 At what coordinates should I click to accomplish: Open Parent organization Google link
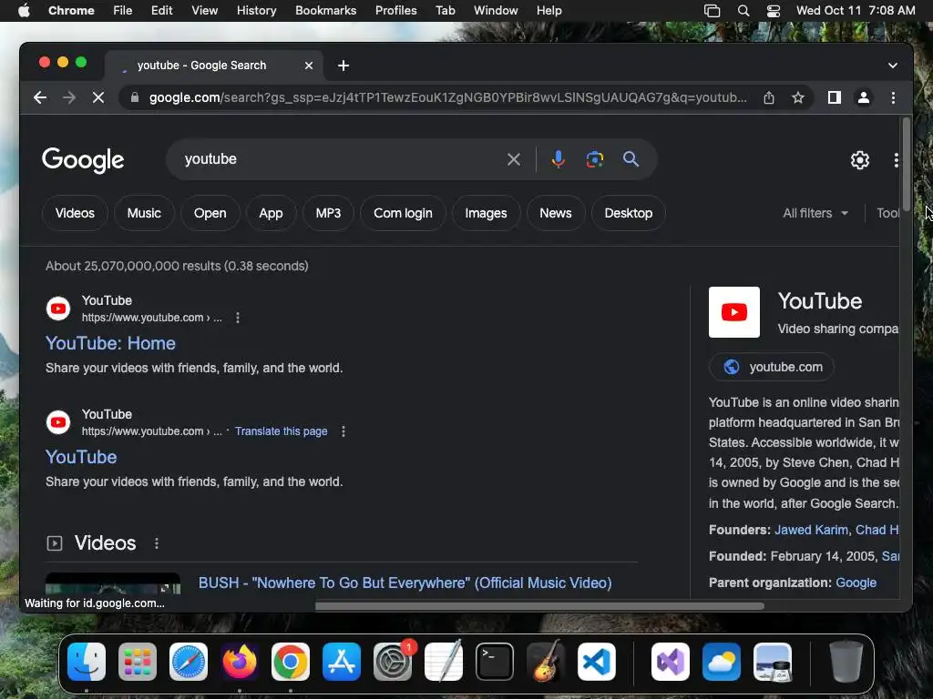[x=856, y=583]
